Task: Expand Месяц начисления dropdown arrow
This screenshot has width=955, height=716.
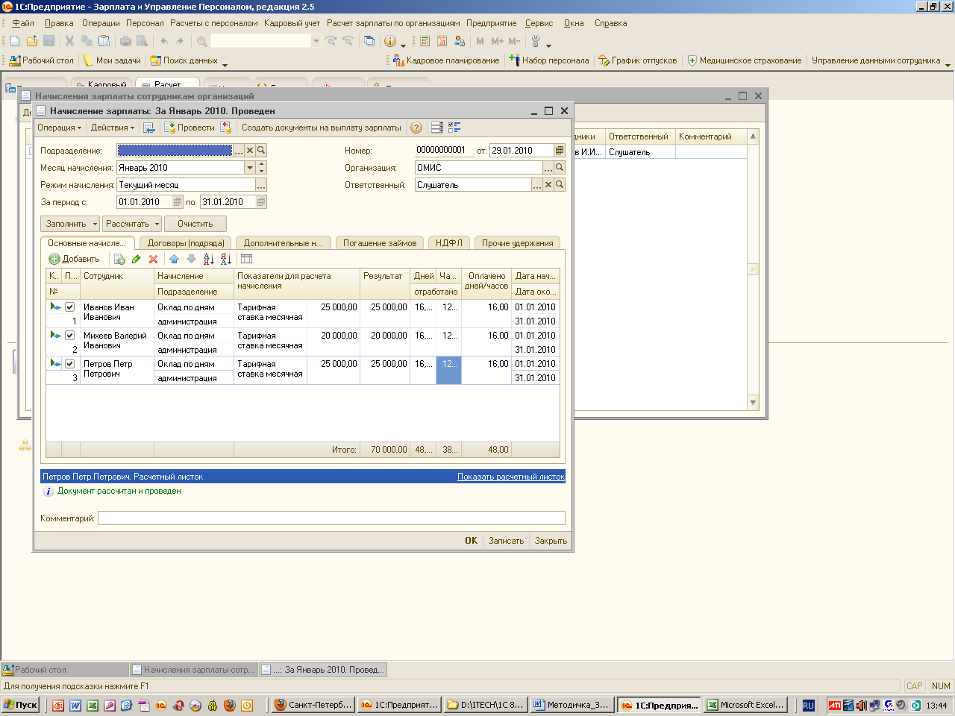Action: [250, 168]
